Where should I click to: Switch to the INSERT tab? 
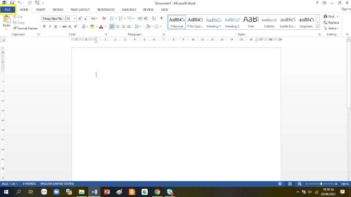click(x=40, y=10)
